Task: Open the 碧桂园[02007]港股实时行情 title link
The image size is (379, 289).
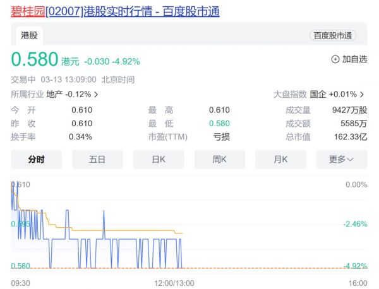Action: (x=115, y=11)
